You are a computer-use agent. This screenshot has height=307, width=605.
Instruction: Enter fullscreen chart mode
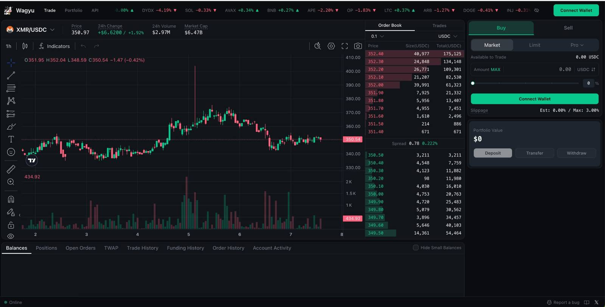[x=344, y=46]
